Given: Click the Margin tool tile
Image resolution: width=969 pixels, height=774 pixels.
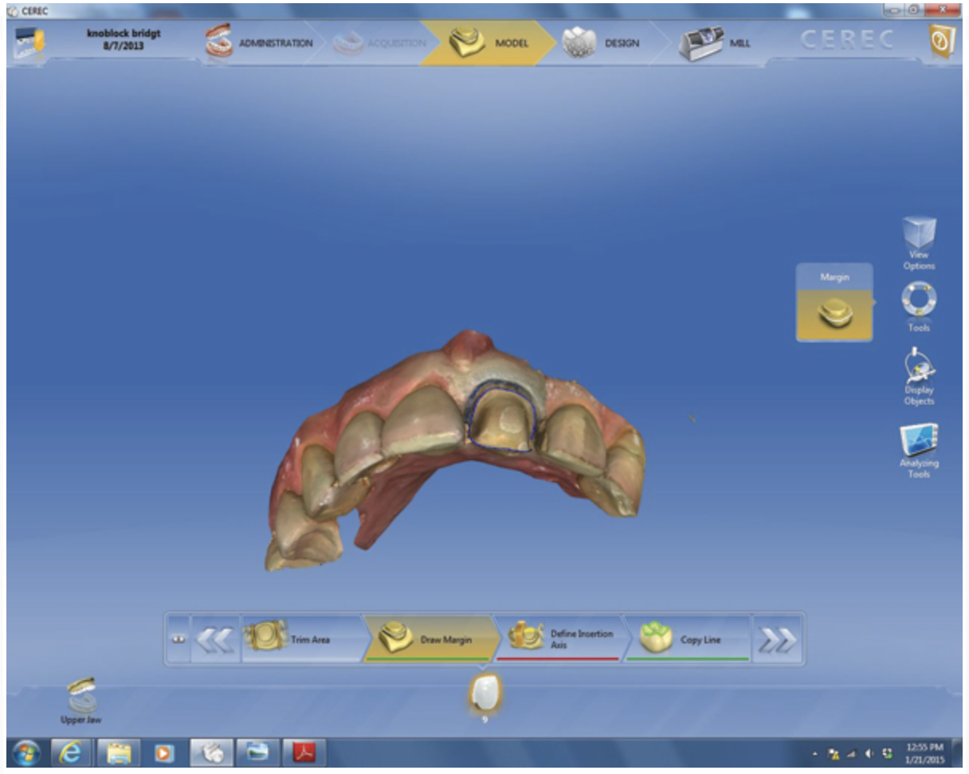Looking at the screenshot, I should 834,308.
